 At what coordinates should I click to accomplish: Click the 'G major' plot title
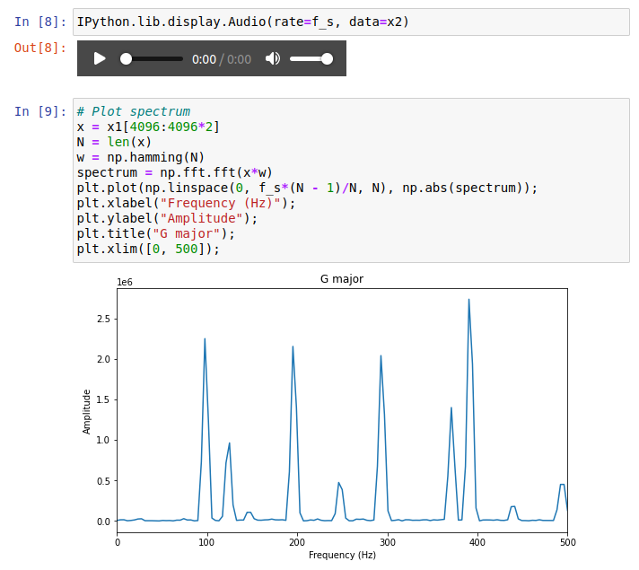coord(342,279)
